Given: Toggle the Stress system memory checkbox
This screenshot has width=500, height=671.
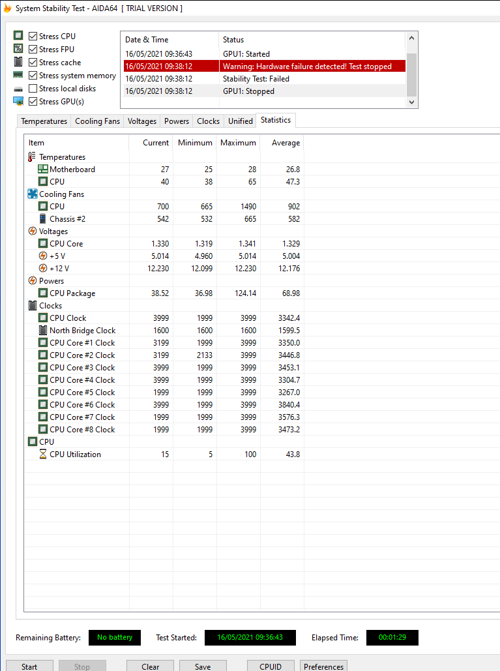Looking at the screenshot, I should click(x=33, y=76).
